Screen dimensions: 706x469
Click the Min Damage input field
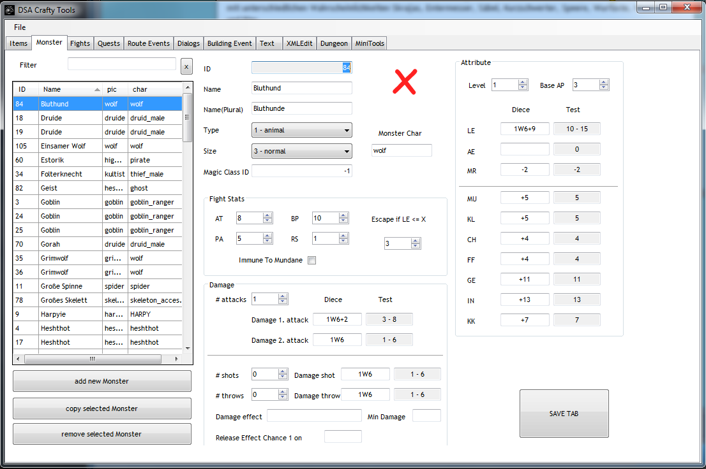[x=426, y=416]
